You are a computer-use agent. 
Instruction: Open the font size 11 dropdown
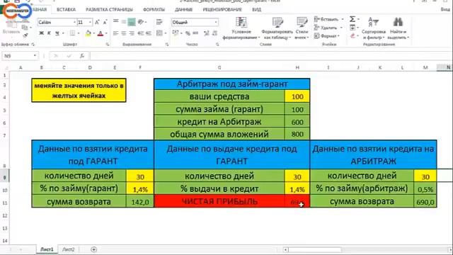(x=91, y=22)
